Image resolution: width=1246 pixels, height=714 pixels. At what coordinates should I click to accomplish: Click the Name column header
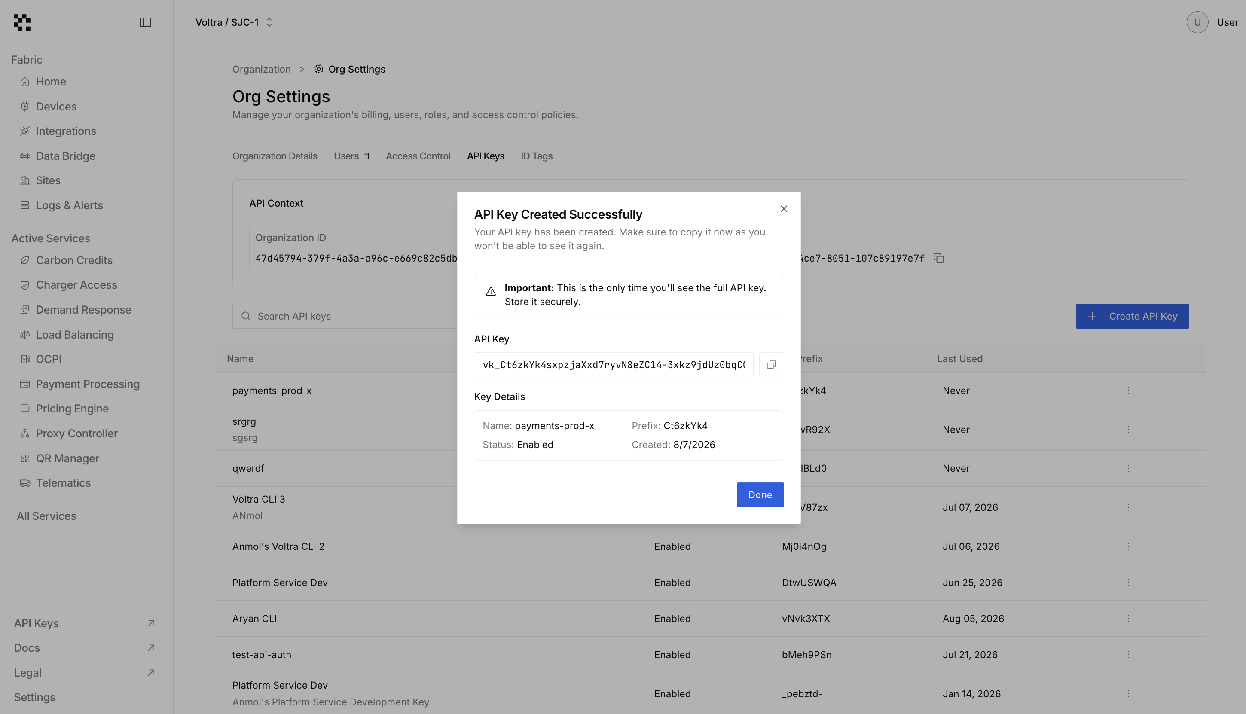click(x=240, y=358)
